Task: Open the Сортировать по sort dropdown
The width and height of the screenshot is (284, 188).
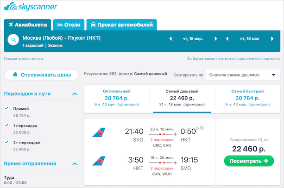Action: [x=242, y=75]
